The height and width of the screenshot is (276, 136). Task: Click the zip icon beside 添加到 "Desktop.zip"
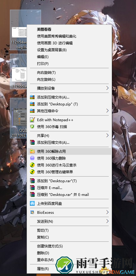coord(32,104)
